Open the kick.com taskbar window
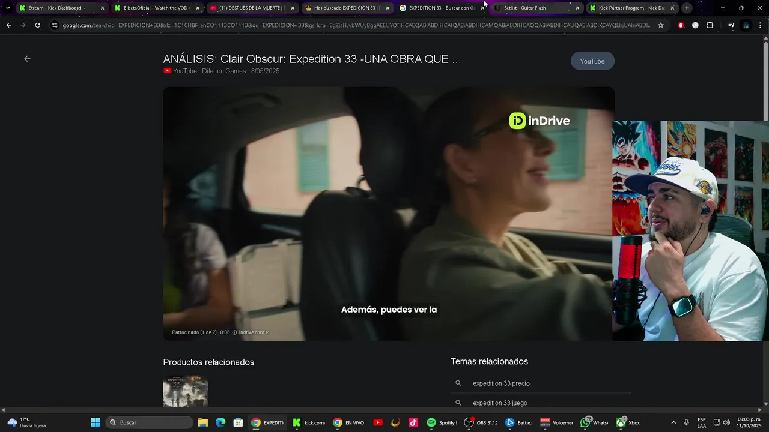The width and height of the screenshot is (769, 432). (309, 422)
